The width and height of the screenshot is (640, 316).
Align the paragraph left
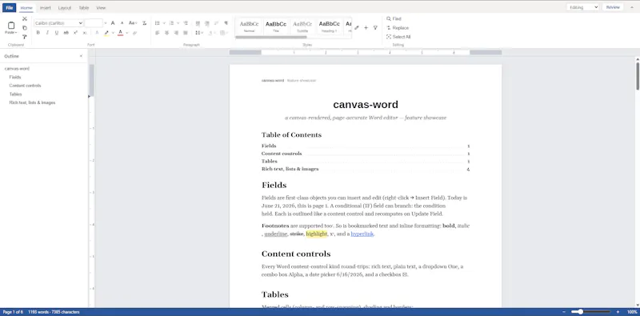tap(157, 33)
